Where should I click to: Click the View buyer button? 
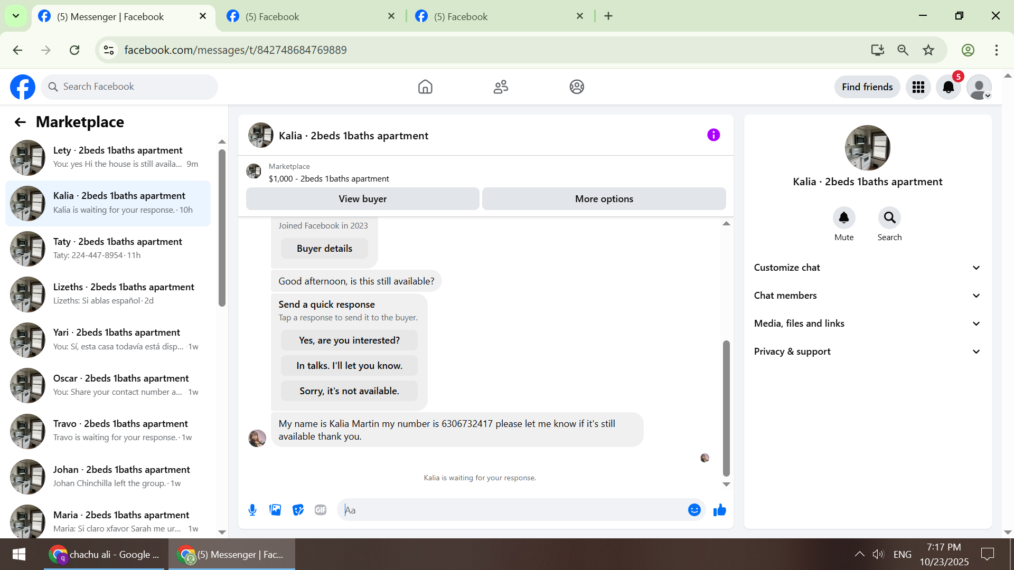[362, 199]
